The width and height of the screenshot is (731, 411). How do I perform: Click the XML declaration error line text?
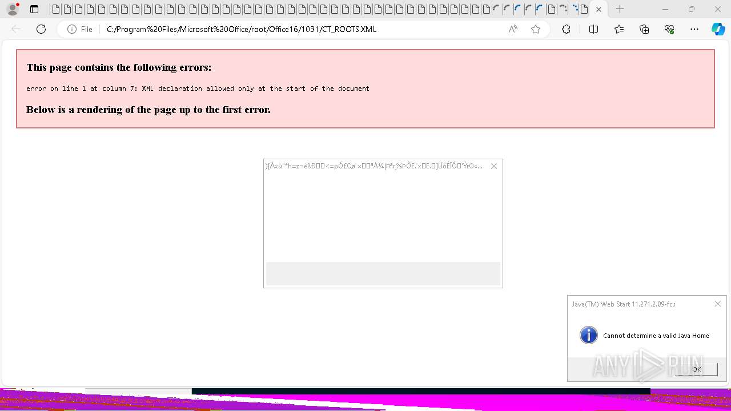pos(198,88)
